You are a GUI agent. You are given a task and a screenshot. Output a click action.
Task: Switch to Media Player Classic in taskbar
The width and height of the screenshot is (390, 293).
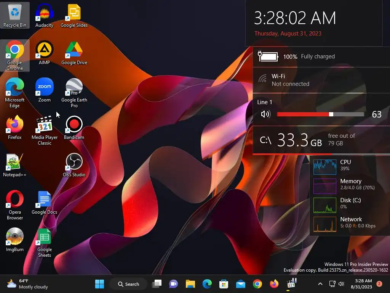click(291, 284)
